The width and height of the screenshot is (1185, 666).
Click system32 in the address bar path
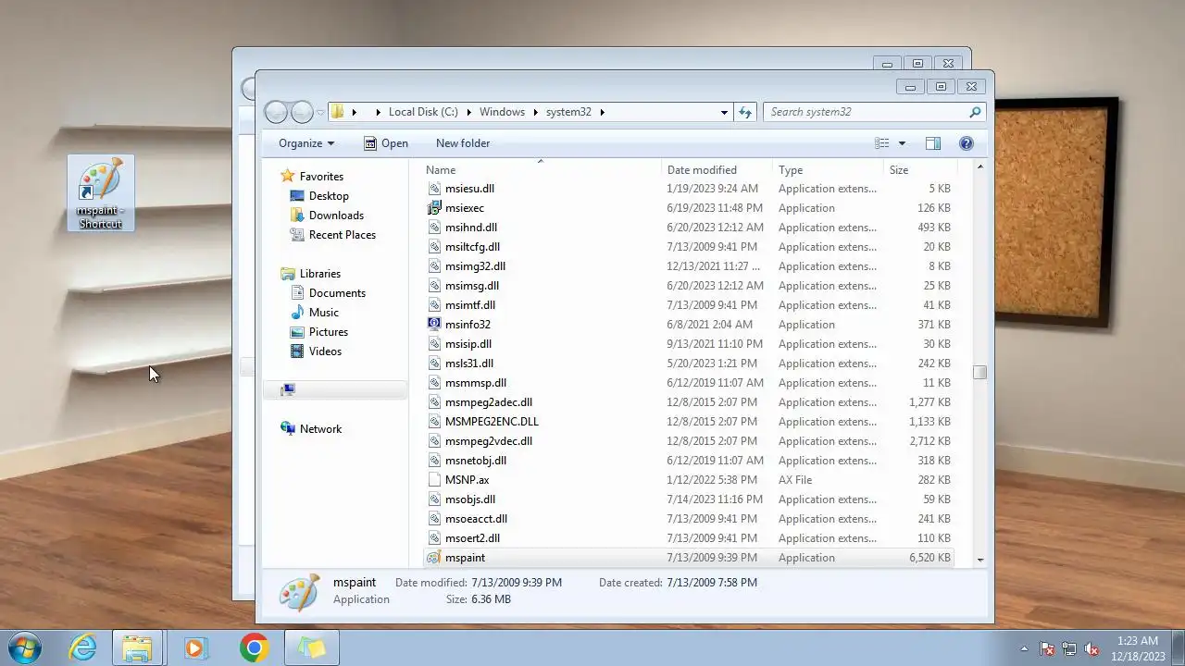click(x=568, y=112)
